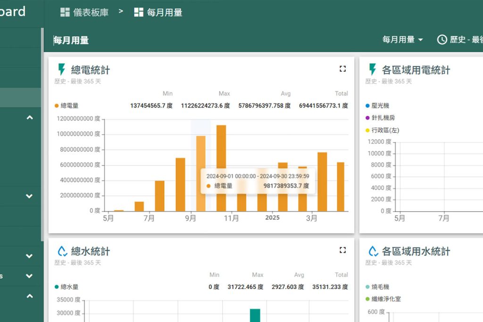Click water drop icon of 各區域用水統計
483x322 pixels.
click(x=373, y=251)
